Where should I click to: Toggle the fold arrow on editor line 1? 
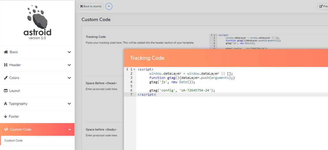(x=134, y=69)
